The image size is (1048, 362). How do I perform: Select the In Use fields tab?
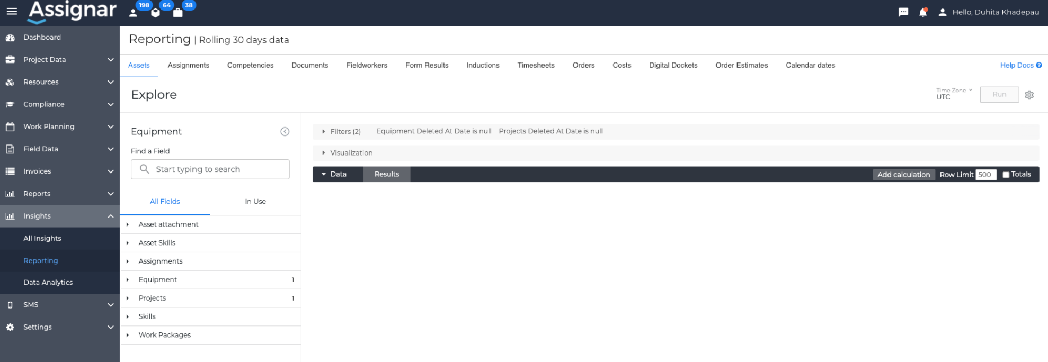(x=255, y=202)
